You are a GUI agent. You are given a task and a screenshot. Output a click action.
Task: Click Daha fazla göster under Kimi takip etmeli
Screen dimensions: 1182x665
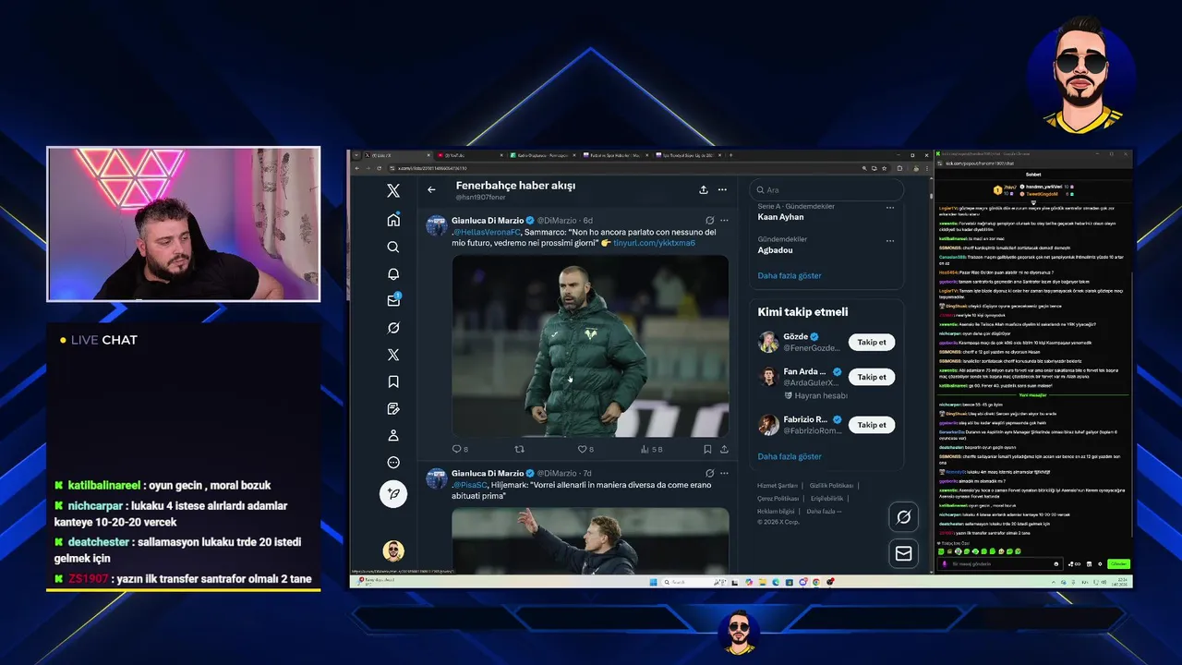tap(790, 456)
